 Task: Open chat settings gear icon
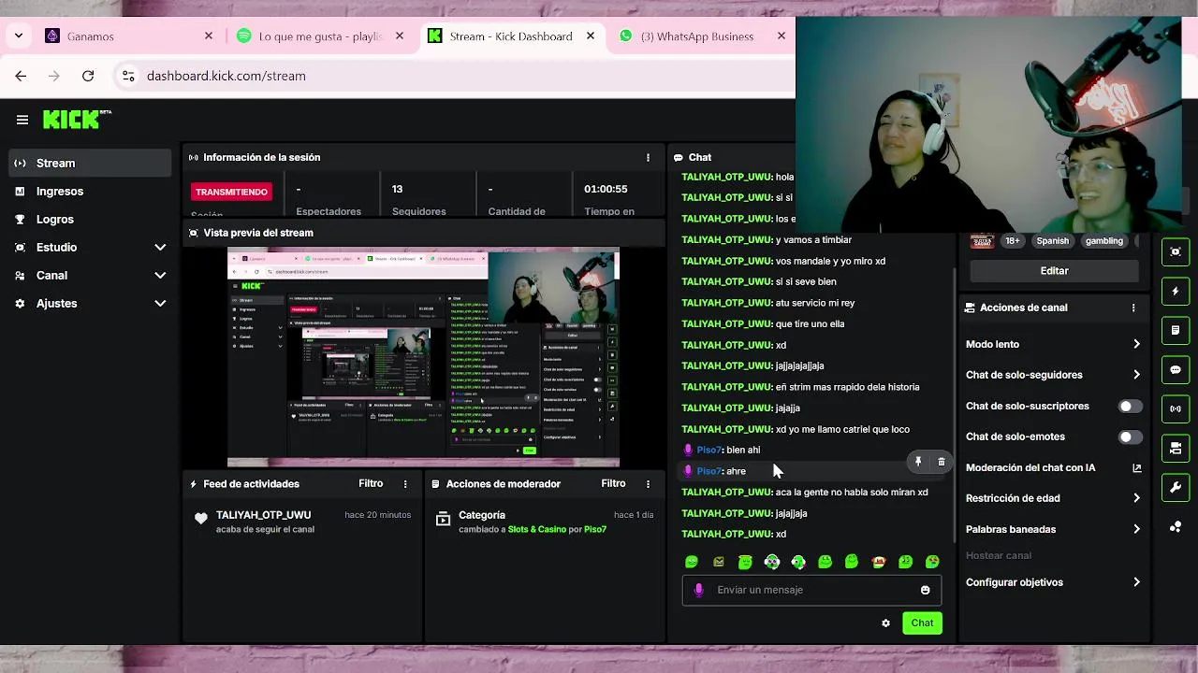[885, 623]
